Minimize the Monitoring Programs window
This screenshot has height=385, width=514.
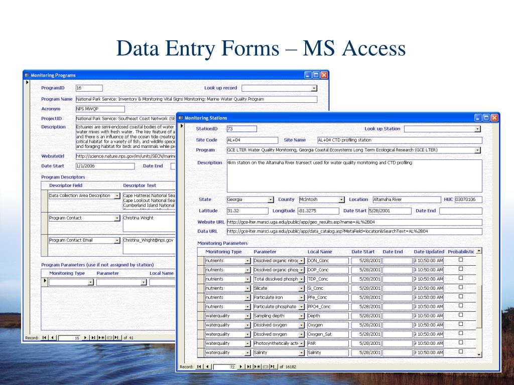308,75
